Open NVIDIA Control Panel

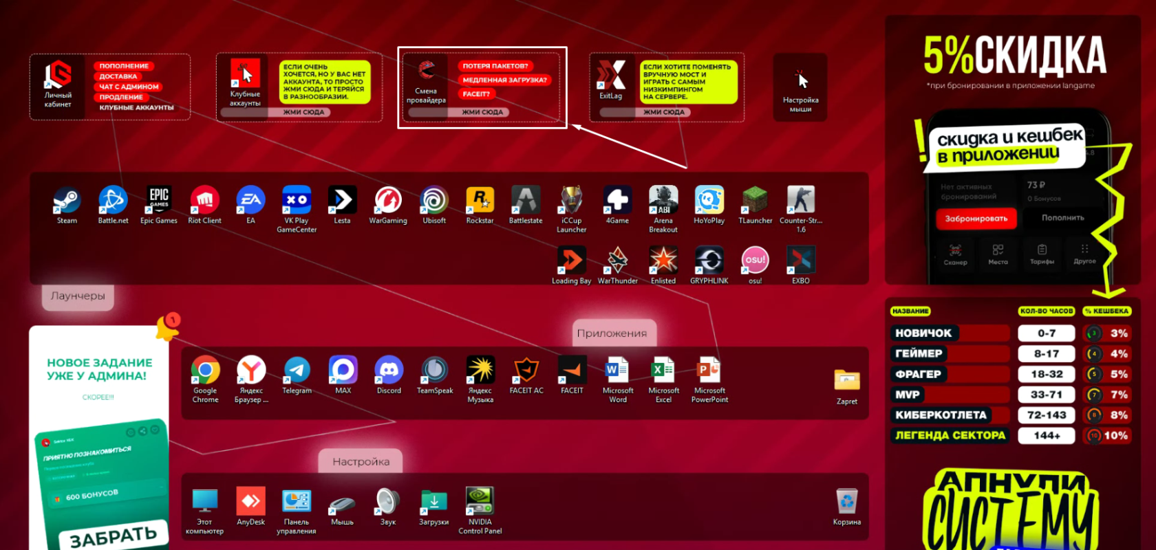pyautogui.click(x=480, y=501)
